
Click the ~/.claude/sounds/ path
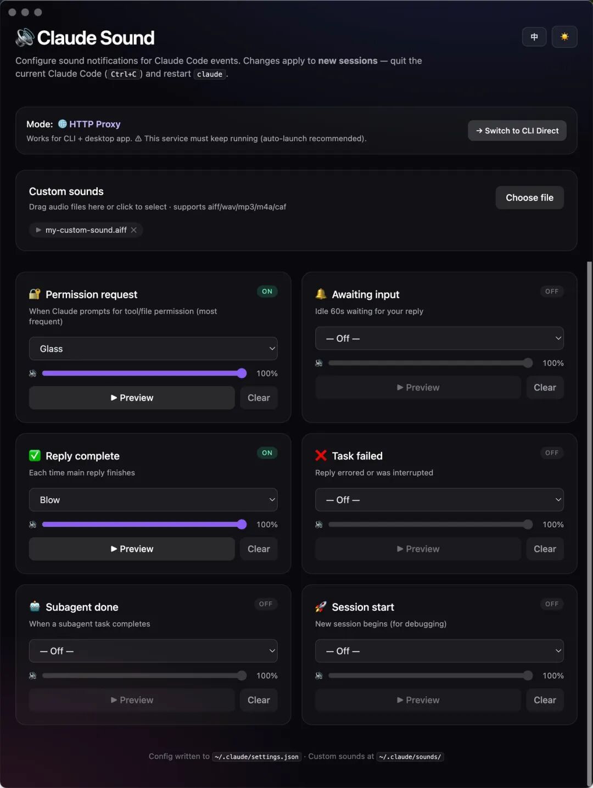pyautogui.click(x=410, y=757)
